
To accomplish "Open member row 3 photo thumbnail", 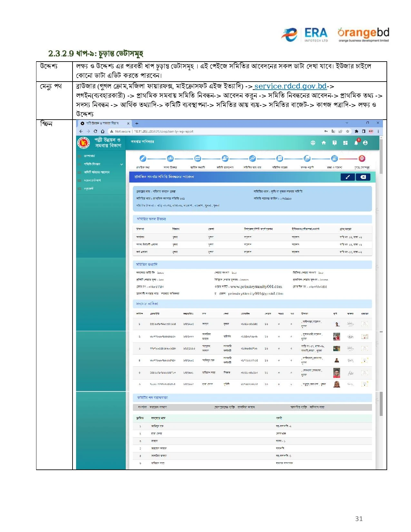I will pyautogui.click(x=337, y=349).
